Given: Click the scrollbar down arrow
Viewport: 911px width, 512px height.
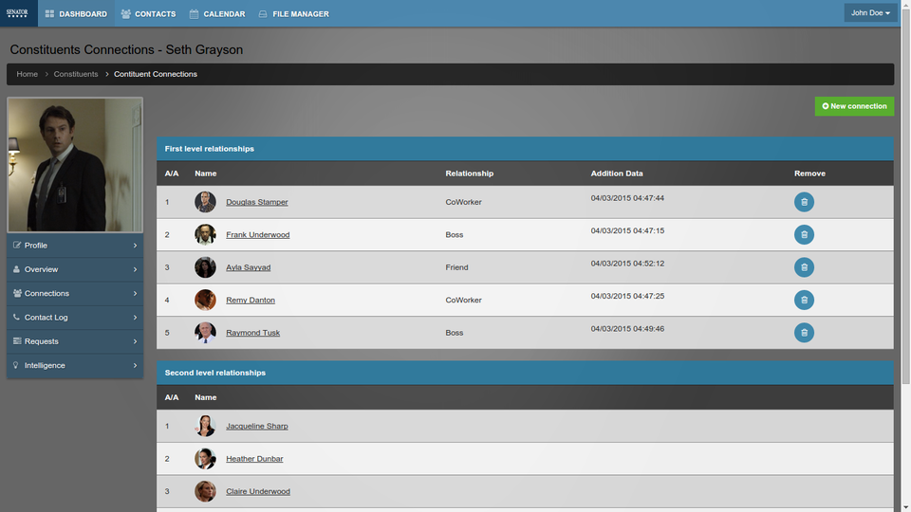Looking at the screenshot, I should click(905, 507).
